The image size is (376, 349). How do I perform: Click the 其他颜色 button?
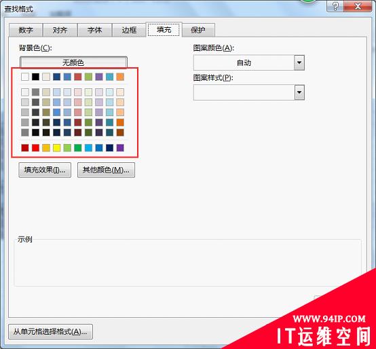coord(106,170)
